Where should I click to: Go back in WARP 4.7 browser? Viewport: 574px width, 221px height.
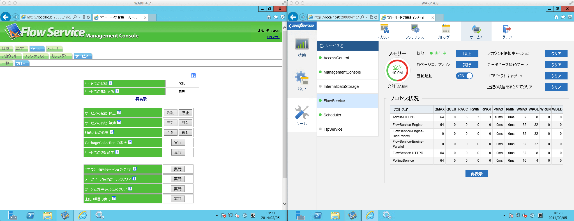(6, 17)
